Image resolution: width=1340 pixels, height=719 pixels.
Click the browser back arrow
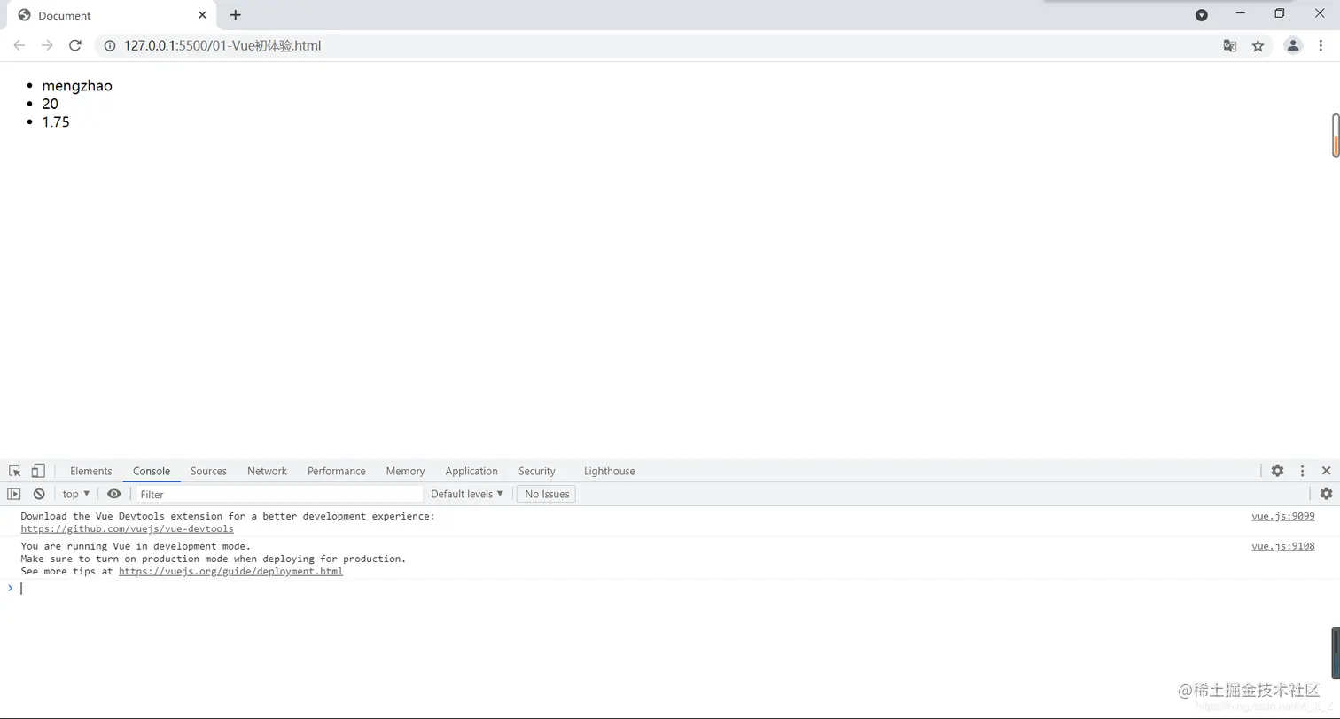pos(19,45)
